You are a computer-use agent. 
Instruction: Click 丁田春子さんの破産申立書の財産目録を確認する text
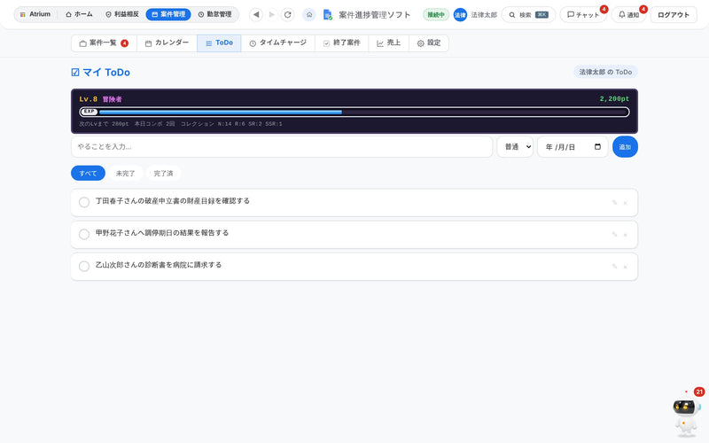click(x=172, y=201)
